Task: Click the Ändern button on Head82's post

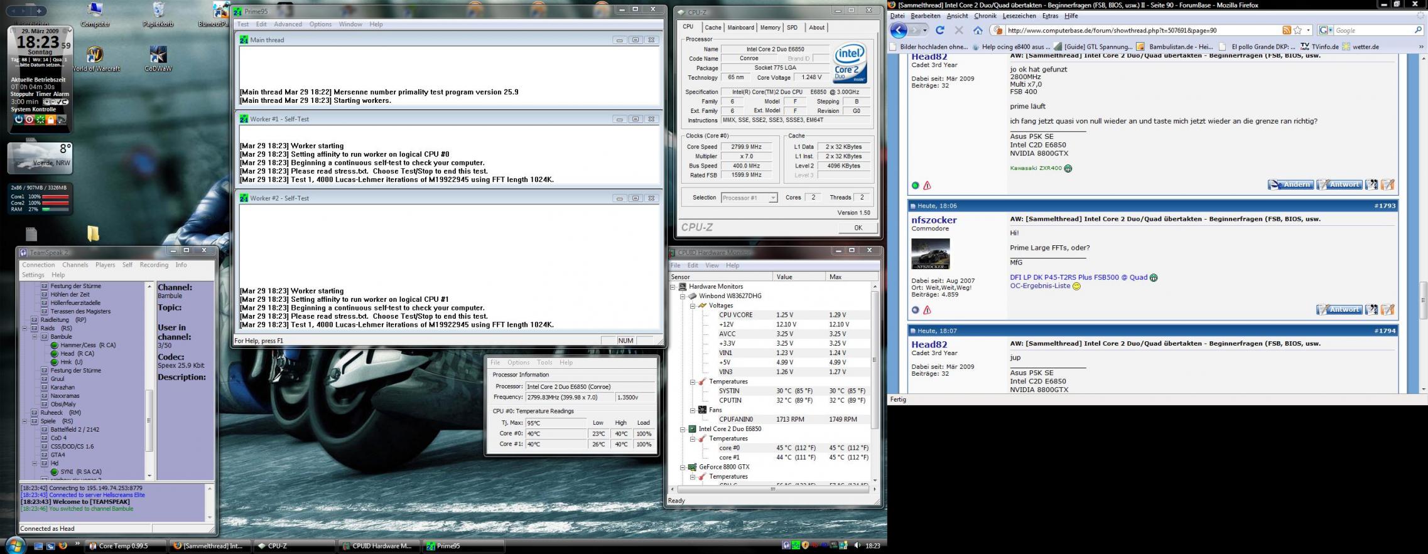Action: click(1290, 184)
